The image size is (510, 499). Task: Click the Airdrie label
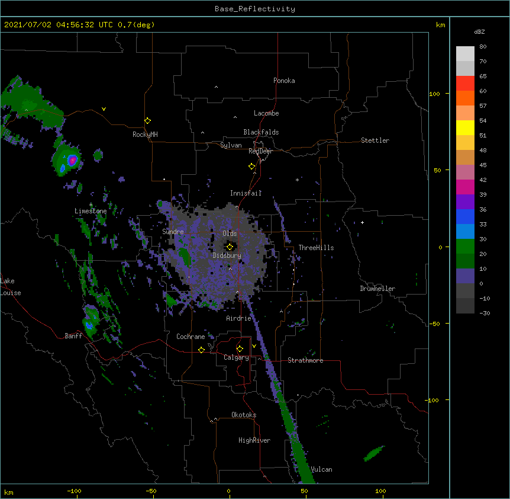(x=239, y=318)
